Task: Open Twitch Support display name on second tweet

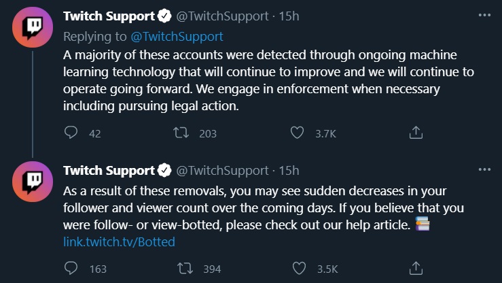Action: (x=109, y=171)
